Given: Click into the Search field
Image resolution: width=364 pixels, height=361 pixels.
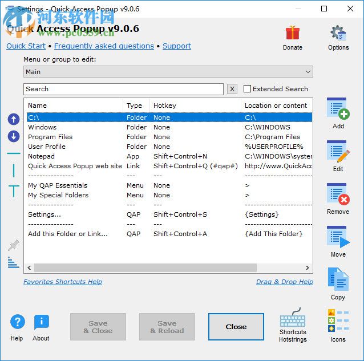Looking at the screenshot, I should coord(123,89).
